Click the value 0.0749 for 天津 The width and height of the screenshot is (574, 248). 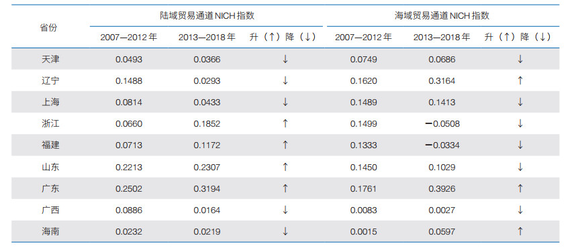(363, 60)
